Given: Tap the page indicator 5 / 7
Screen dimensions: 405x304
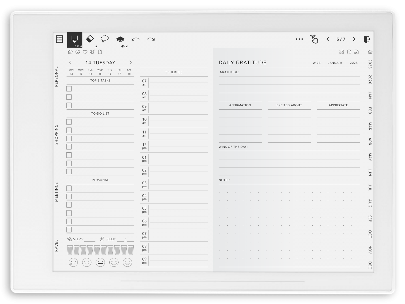Looking at the screenshot, I should click(341, 39).
